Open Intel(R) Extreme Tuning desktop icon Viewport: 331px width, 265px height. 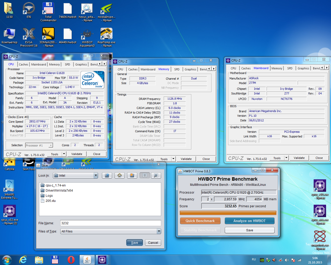pyautogui.click(x=9, y=189)
